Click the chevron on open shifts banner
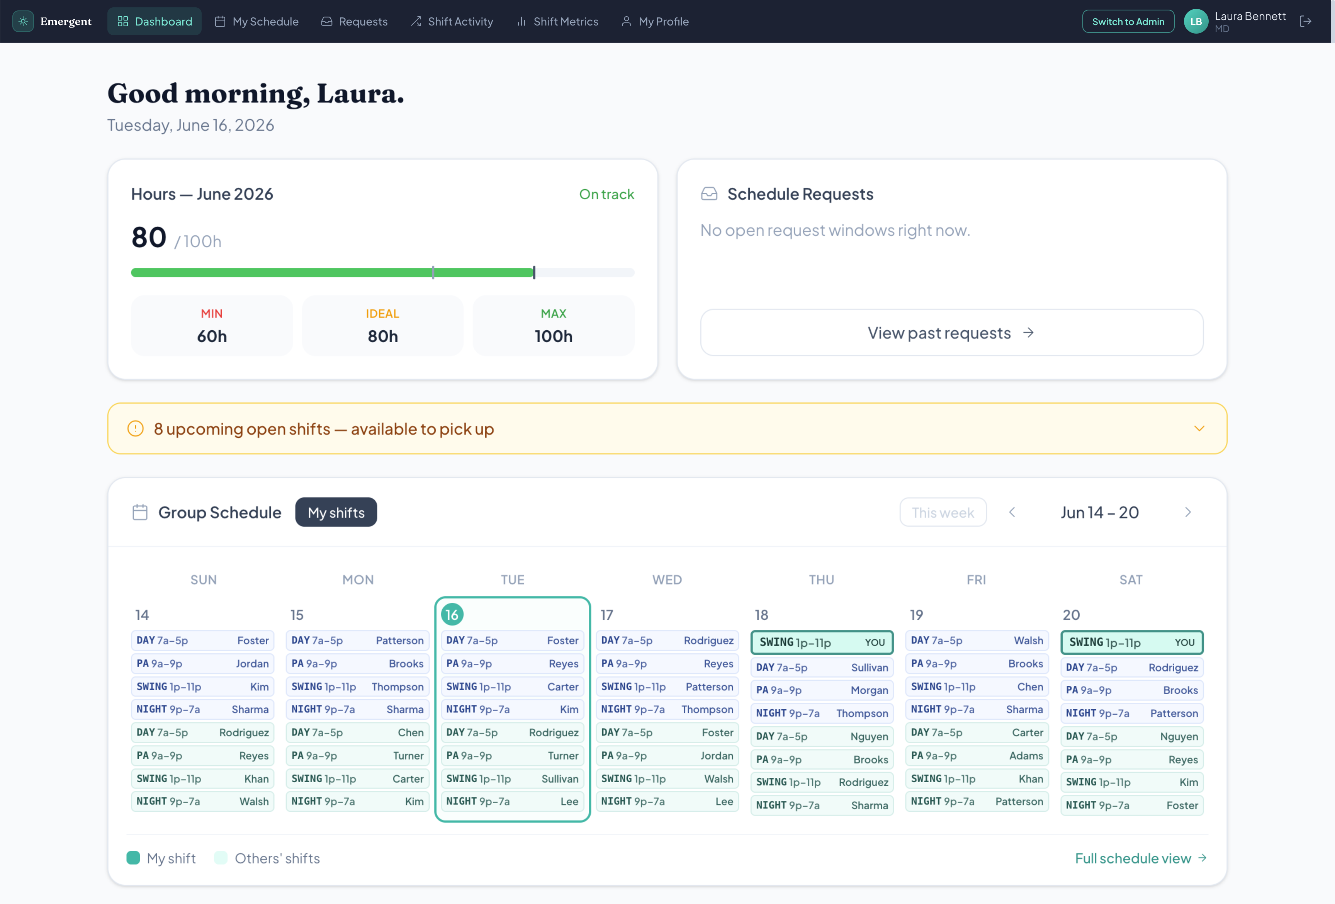Image resolution: width=1335 pixels, height=904 pixels. [x=1199, y=428]
